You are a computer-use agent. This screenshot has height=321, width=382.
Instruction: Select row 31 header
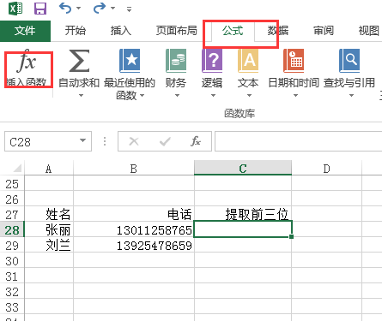click(12, 276)
